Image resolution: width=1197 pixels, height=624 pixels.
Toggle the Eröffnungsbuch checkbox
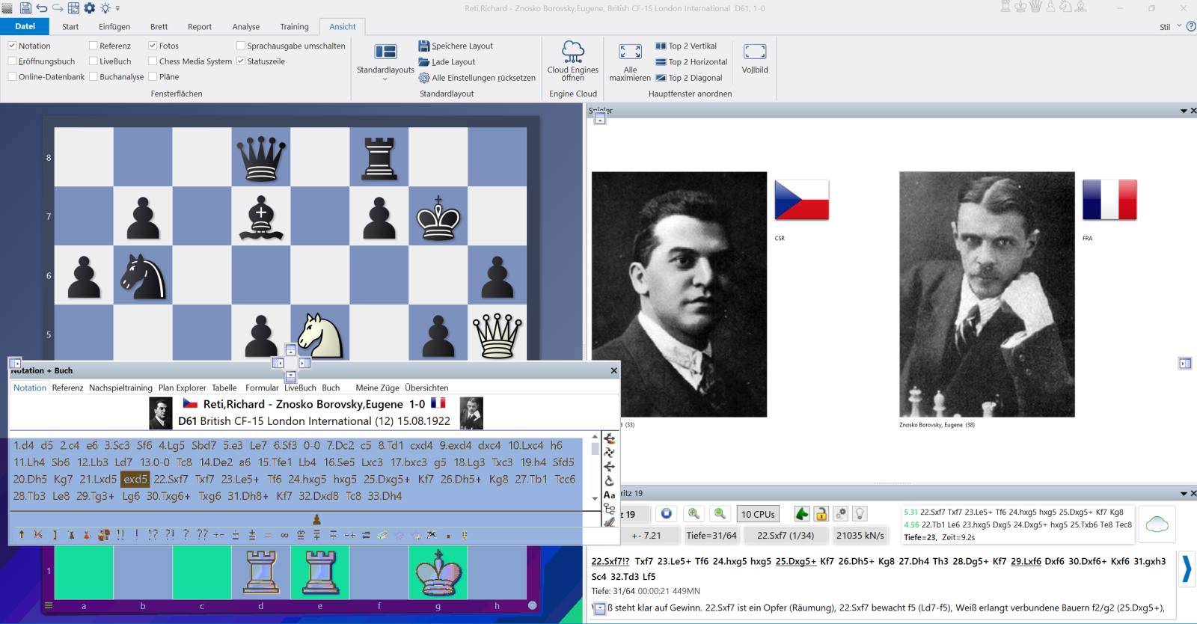coord(13,61)
